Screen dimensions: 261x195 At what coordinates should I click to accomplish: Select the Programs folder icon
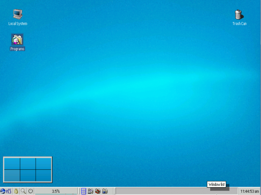click(x=17, y=40)
